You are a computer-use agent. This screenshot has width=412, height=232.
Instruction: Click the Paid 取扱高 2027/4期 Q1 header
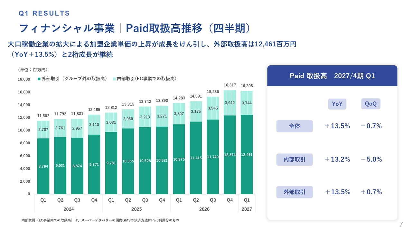[x=332, y=76]
